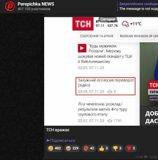
Task: Click the eye views icon showing 1741
Action: click(110, 121)
